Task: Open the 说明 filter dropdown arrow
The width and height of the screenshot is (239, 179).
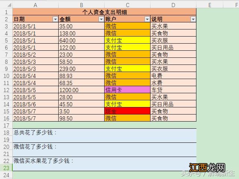Action: click(x=193, y=19)
